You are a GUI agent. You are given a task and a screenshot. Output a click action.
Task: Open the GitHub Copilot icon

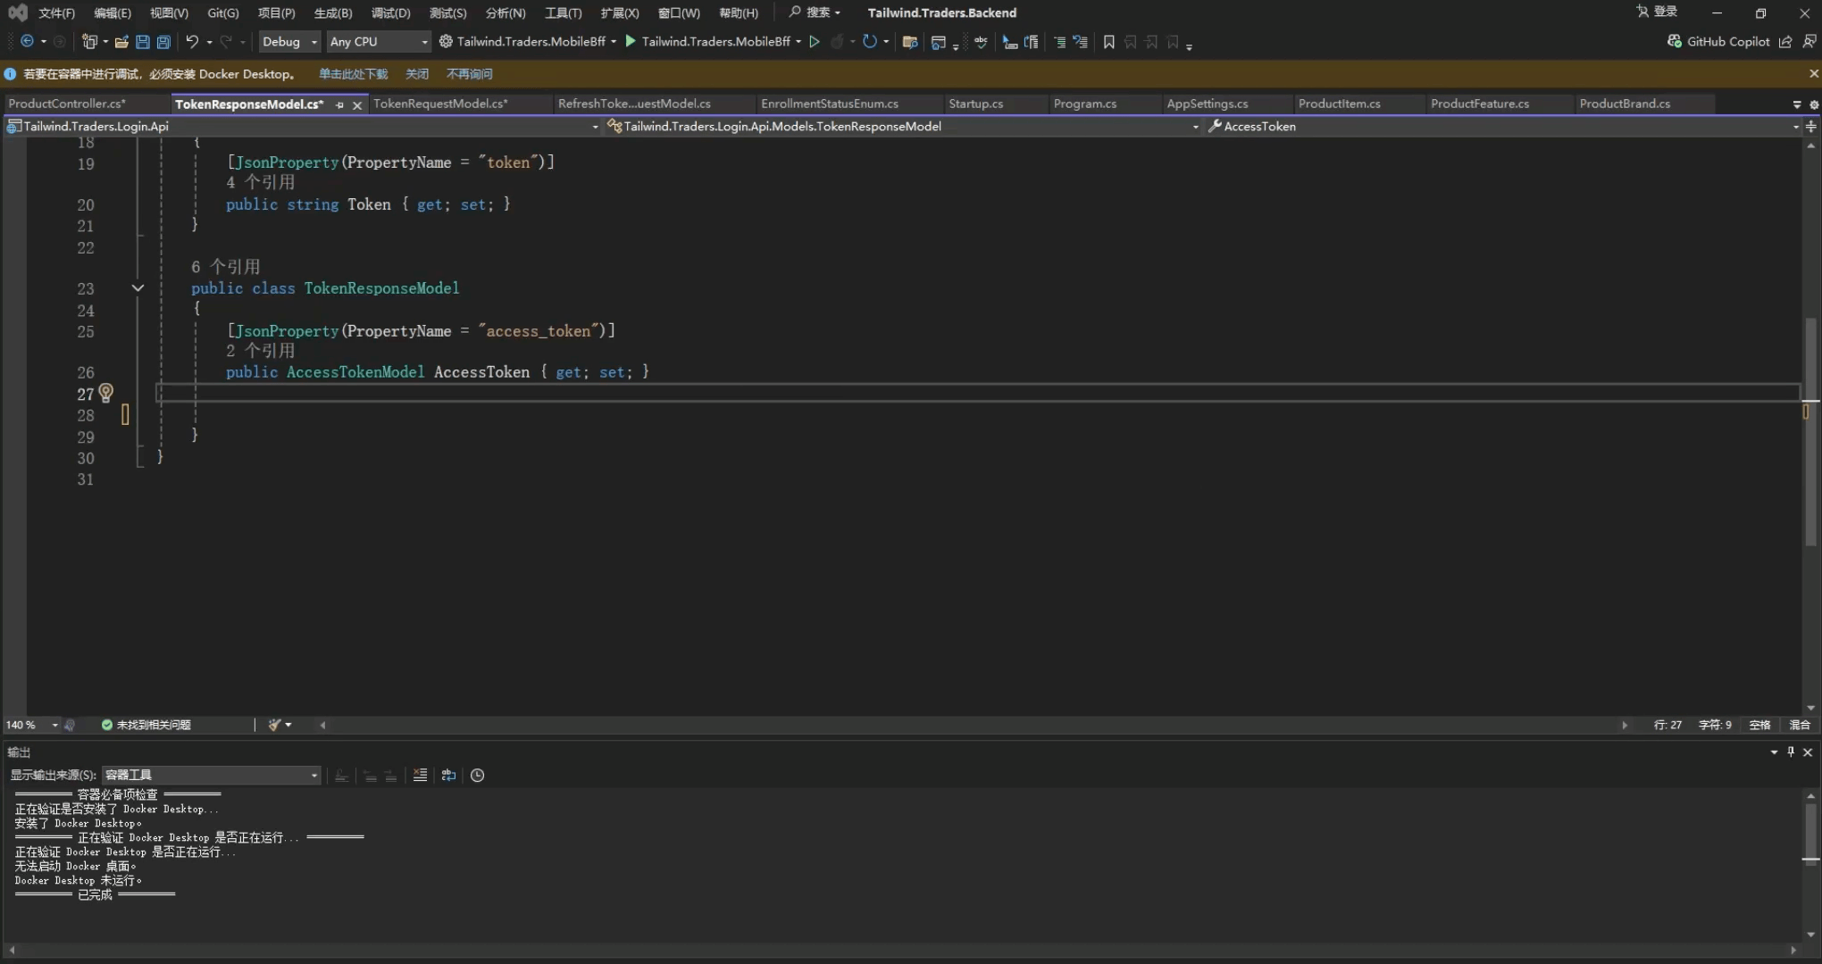pos(1675,42)
